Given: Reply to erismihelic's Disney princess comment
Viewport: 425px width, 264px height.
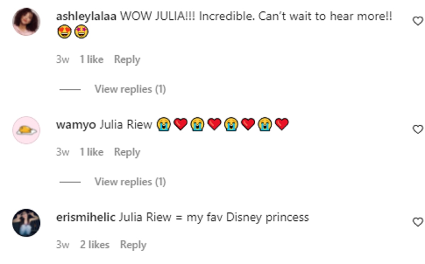Looking at the screenshot, I should [133, 245].
